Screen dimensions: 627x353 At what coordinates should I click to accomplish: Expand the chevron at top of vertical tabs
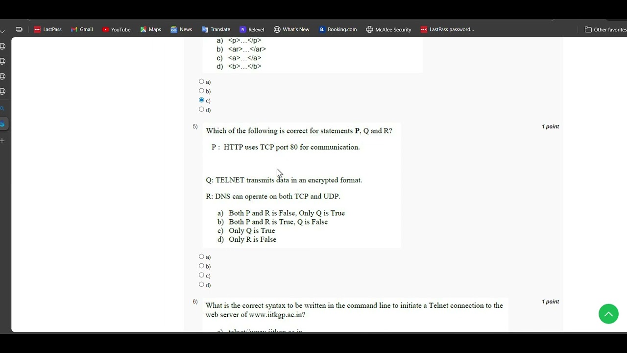click(x=2, y=31)
